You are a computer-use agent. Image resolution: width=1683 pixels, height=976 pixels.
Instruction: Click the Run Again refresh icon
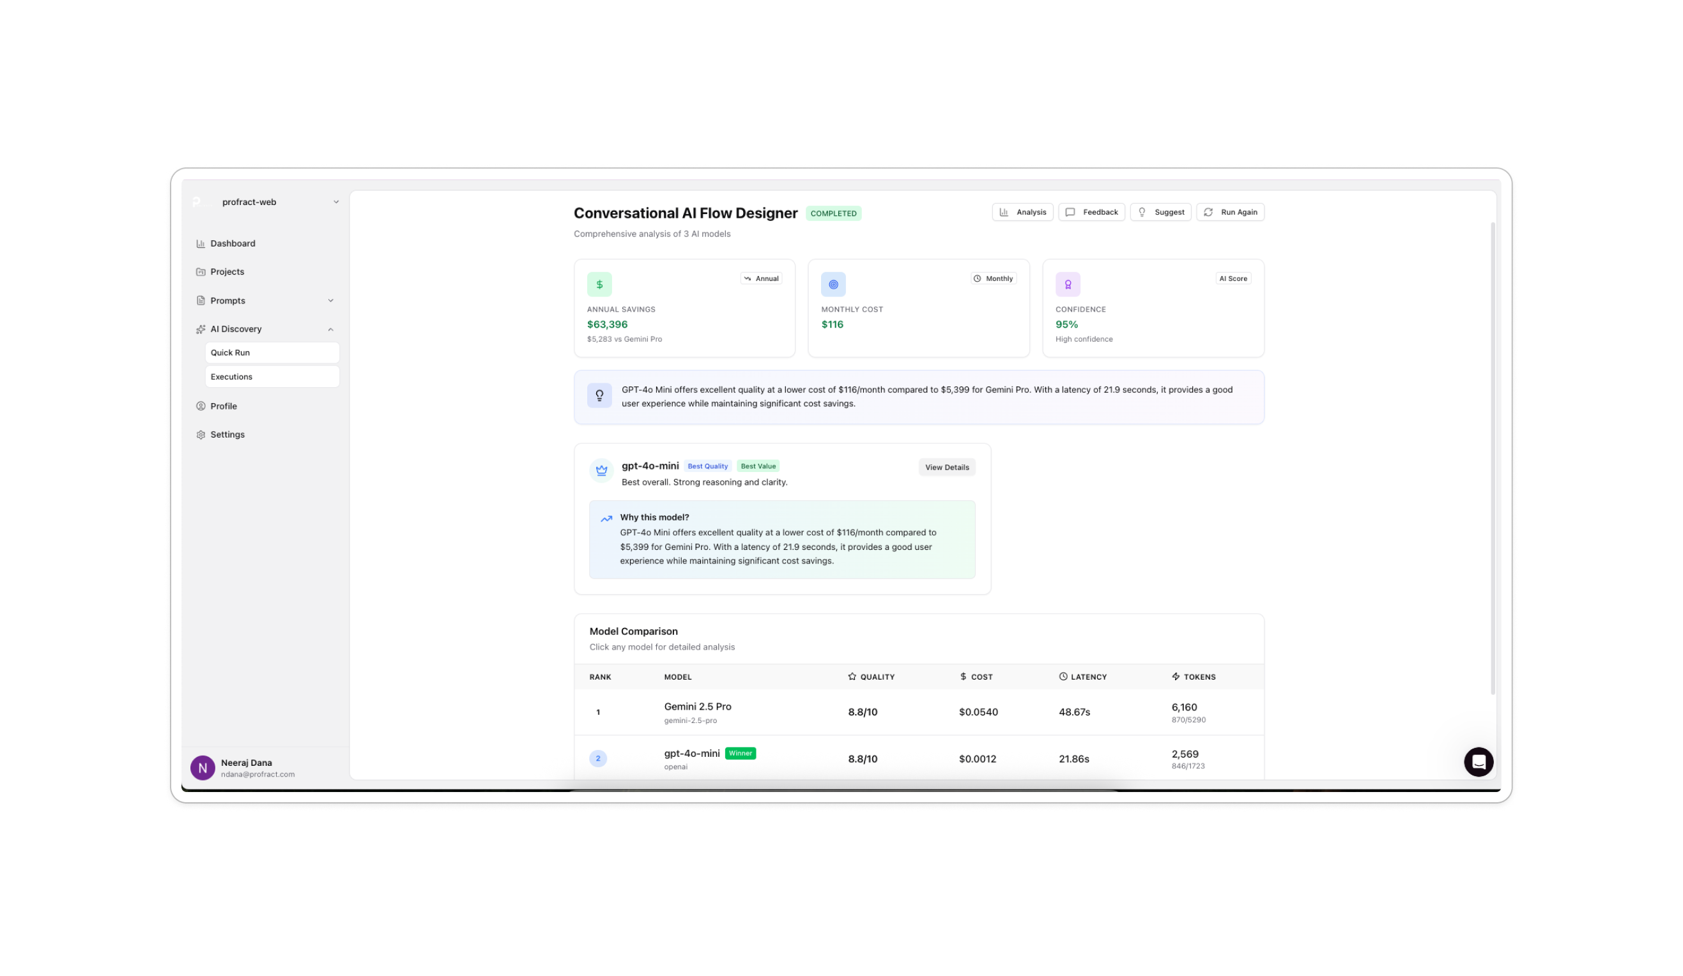pyautogui.click(x=1208, y=211)
